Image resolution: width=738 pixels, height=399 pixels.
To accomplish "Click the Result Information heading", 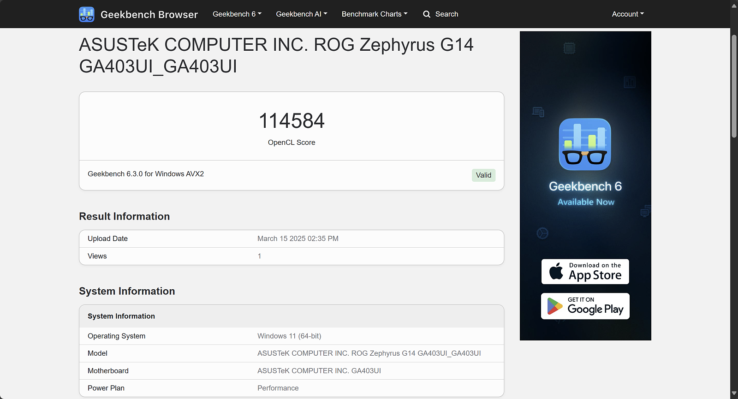I will (x=125, y=216).
